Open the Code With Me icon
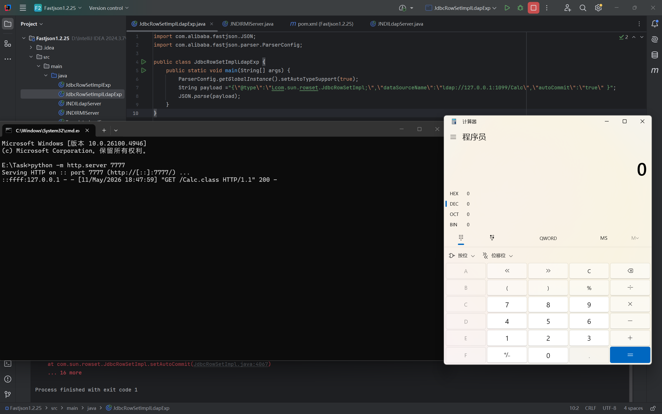662x414 pixels. tap(567, 8)
